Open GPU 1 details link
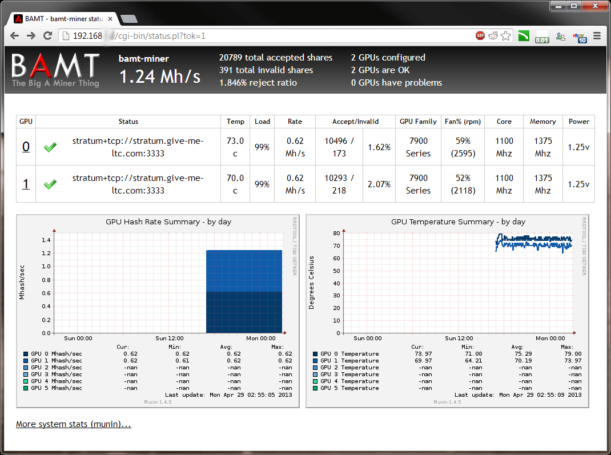 click(26, 184)
